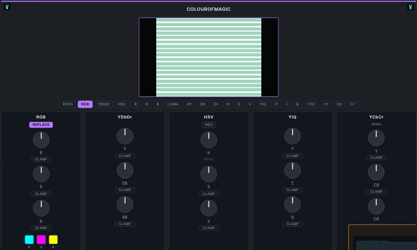This screenshot has width=417, height=250.
Task: Choose the H channel mode button
Action: coord(228,104)
